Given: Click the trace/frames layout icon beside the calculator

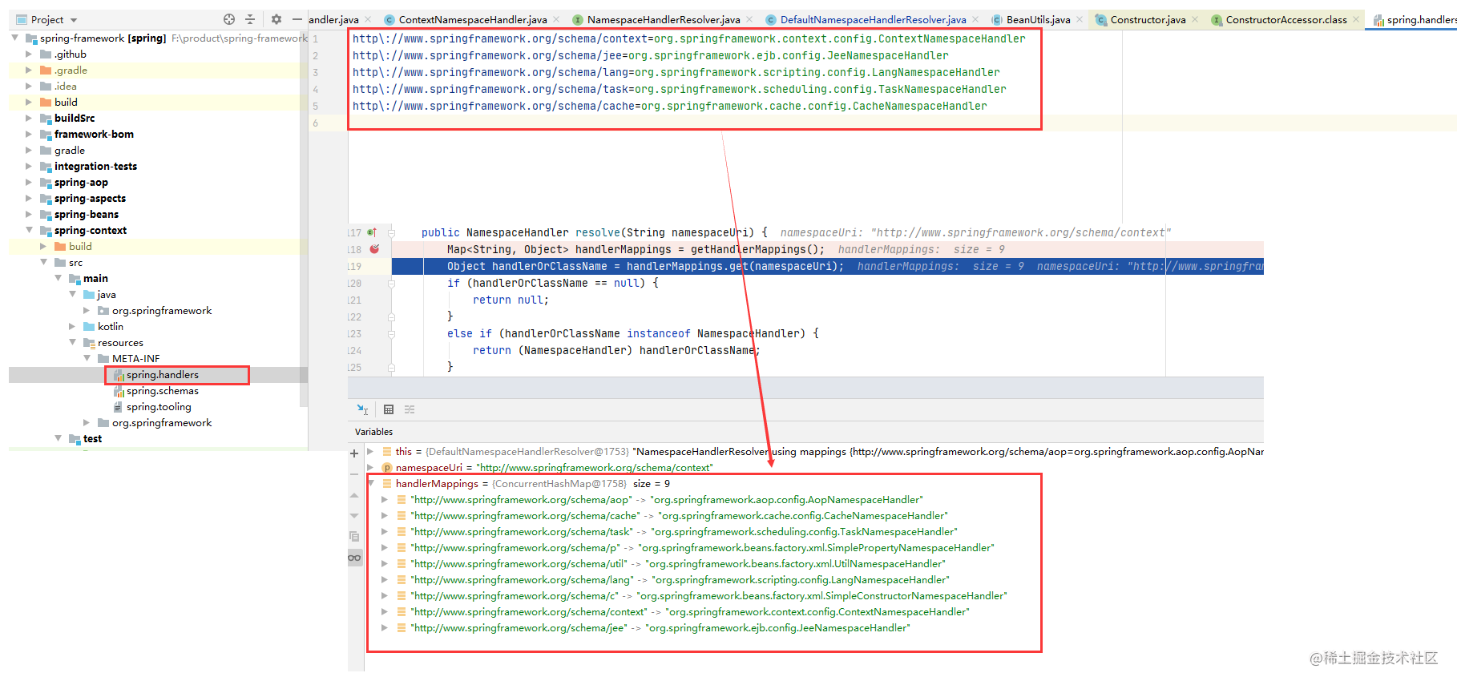Looking at the screenshot, I should click(x=410, y=409).
